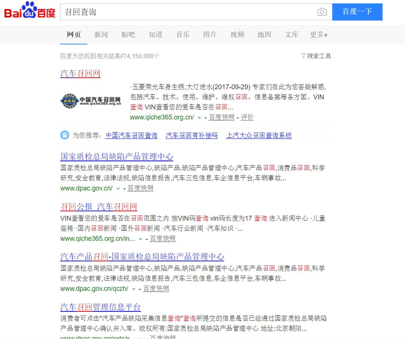Viewport: 405px width, 339px height.
Task: Open 国家质检总局缺陷产品管理中心 result title
Action: (117, 157)
